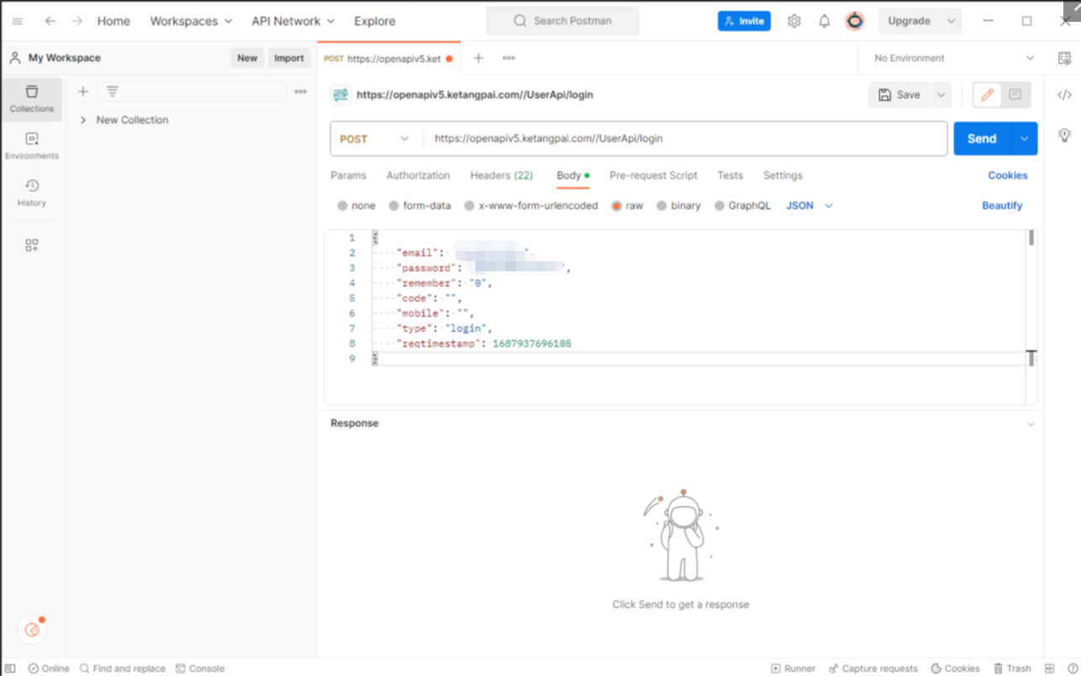Open environment quick look icon
The width and height of the screenshot is (1081, 676).
click(1064, 58)
